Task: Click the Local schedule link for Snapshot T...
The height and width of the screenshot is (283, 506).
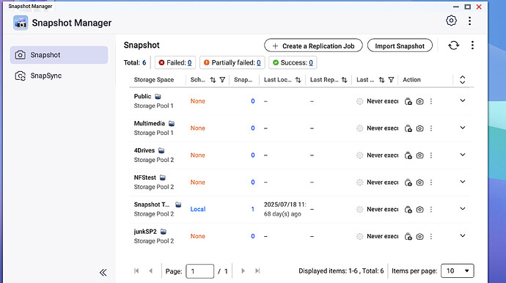Action: pyautogui.click(x=198, y=209)
